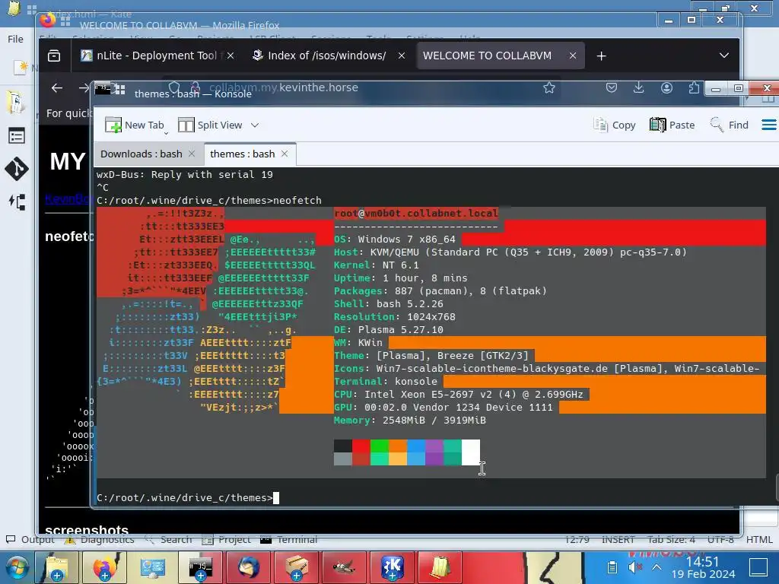This screenshot has height=584, width=779.
Task: Close the themes : bash tab
Action: click(x=285, y=154)
